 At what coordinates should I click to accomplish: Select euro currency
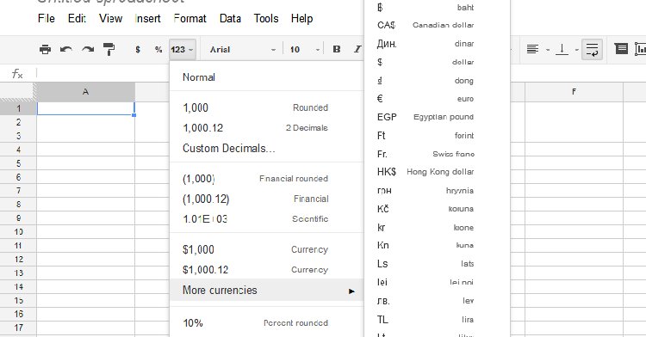(x=437, y=99)
